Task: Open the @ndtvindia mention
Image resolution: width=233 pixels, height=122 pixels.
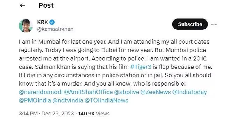Action: click(68, 101)
